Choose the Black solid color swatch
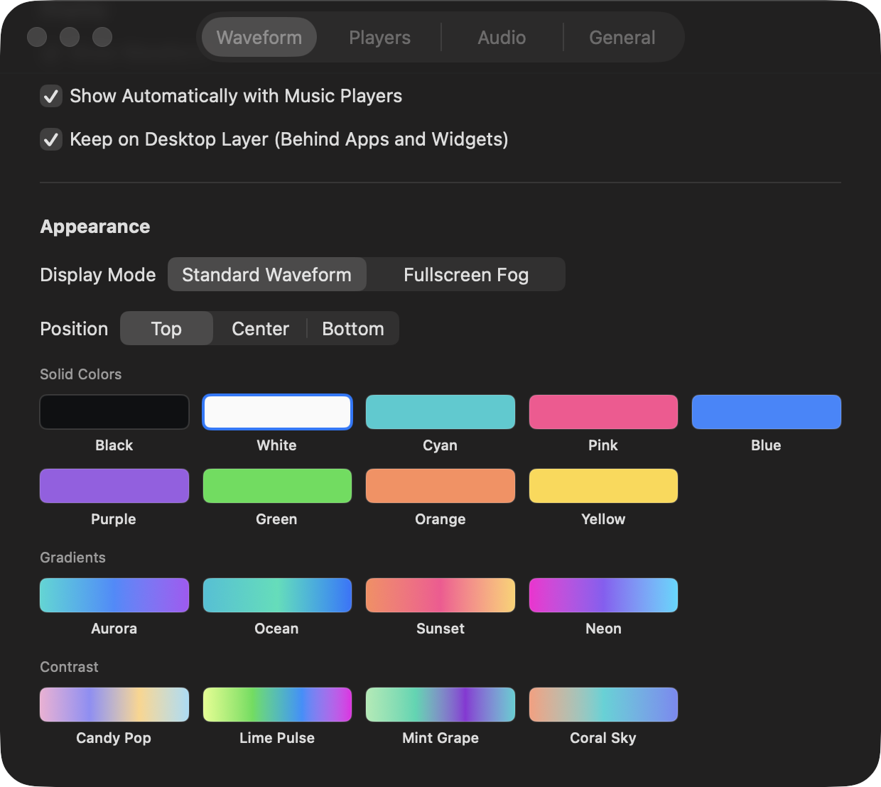 click(x=114, y=412)
